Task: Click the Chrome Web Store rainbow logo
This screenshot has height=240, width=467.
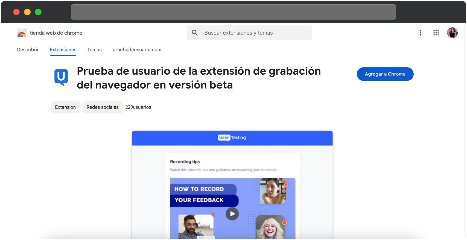Action: [22, 33]
